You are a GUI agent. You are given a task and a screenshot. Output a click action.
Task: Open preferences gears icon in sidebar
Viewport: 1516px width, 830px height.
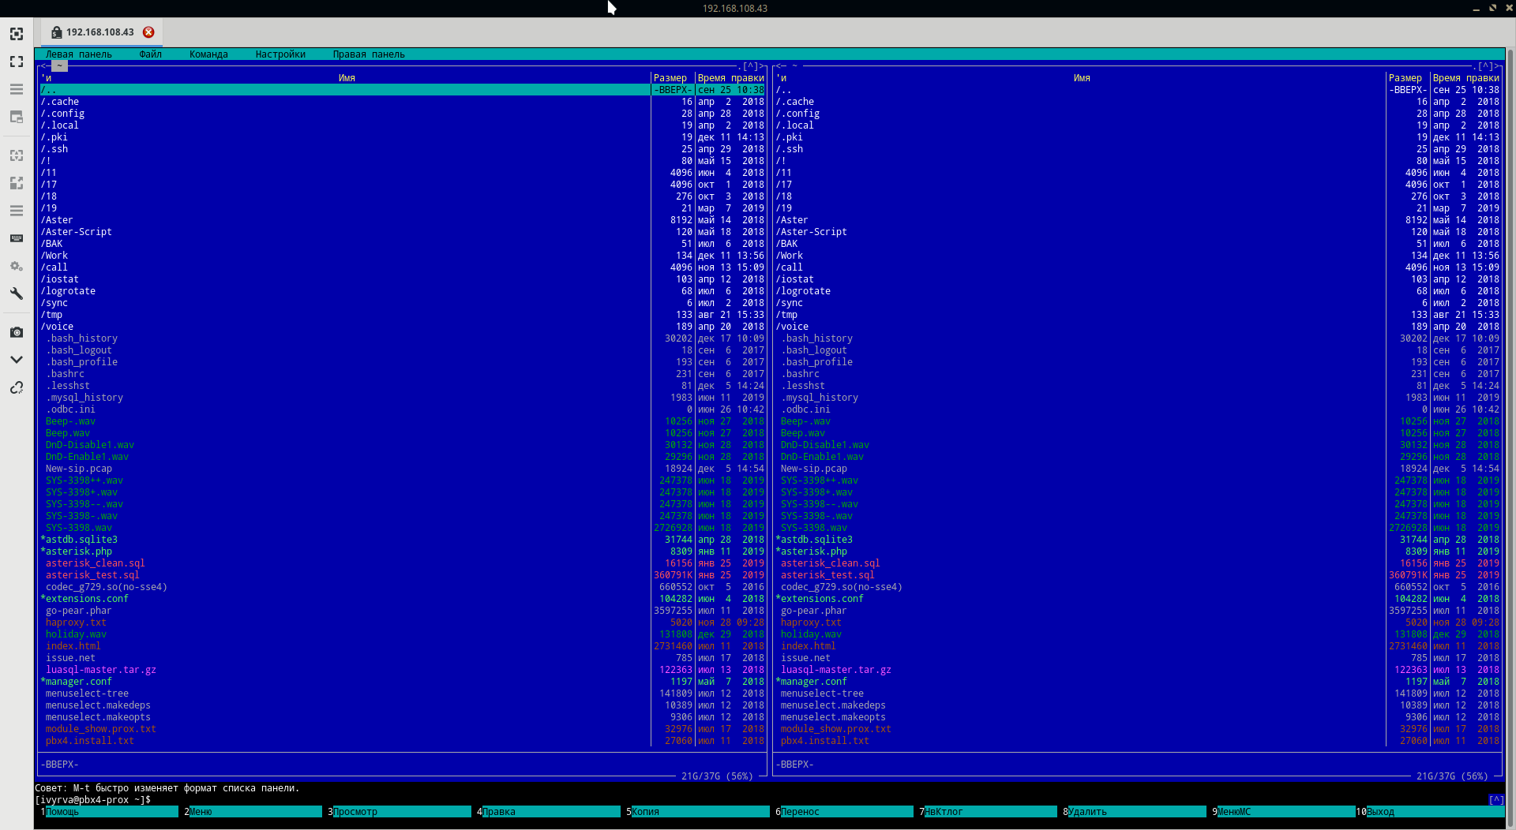pos(17,266)
